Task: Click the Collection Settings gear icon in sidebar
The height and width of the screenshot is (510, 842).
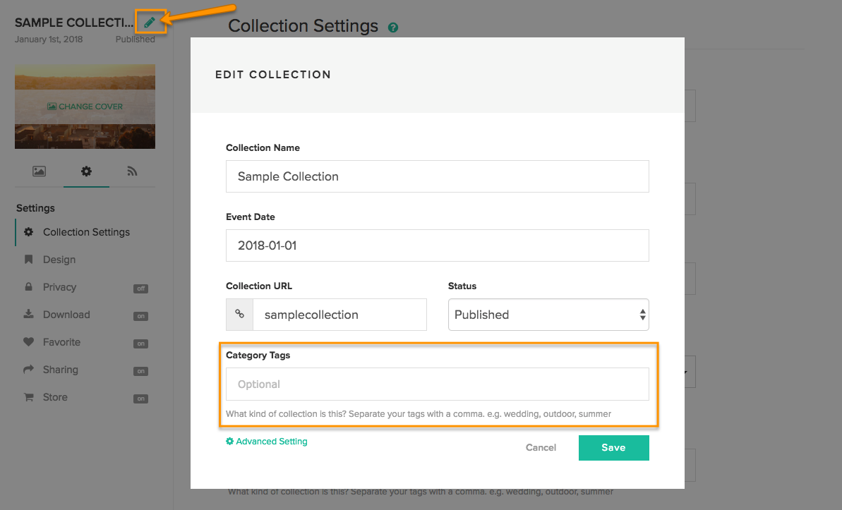Action: pos(29,232)
